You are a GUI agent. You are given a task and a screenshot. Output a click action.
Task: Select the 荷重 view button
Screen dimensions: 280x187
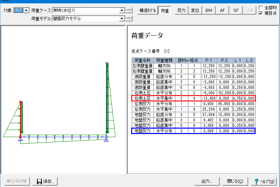pos(165,11)
